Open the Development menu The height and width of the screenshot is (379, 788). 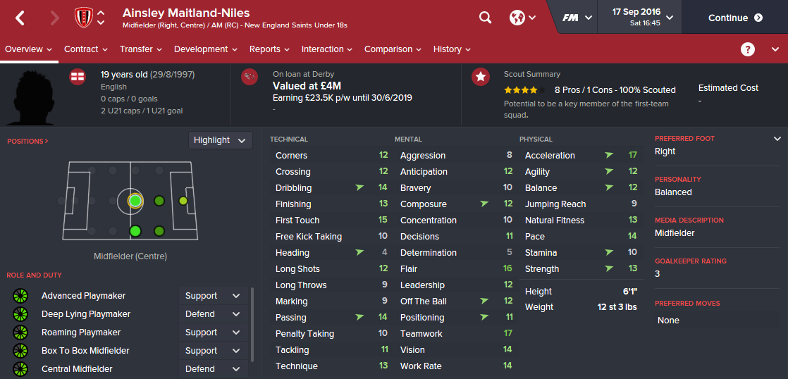click(206, 49)
